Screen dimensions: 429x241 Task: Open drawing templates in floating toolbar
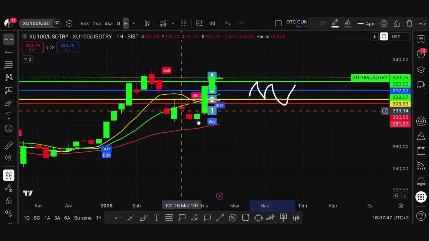(322, 23)
